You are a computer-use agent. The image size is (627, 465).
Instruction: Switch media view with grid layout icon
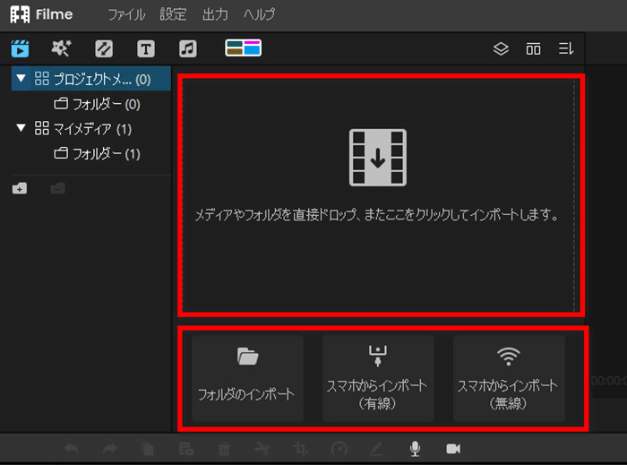(534, 48)
